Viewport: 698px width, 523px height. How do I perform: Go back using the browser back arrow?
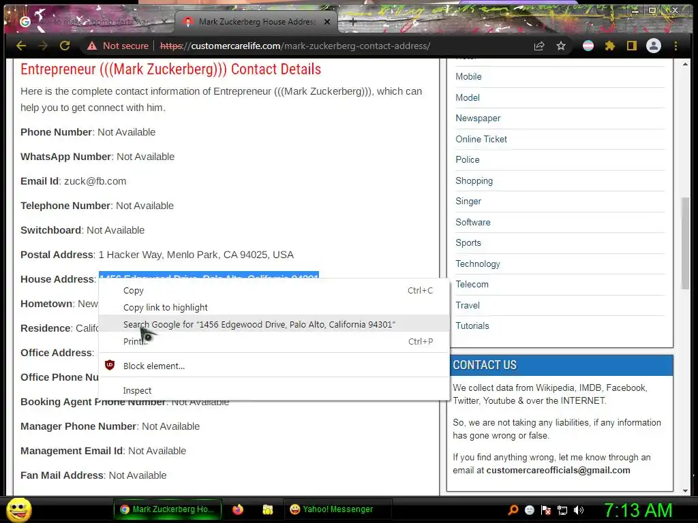point(21,46)
